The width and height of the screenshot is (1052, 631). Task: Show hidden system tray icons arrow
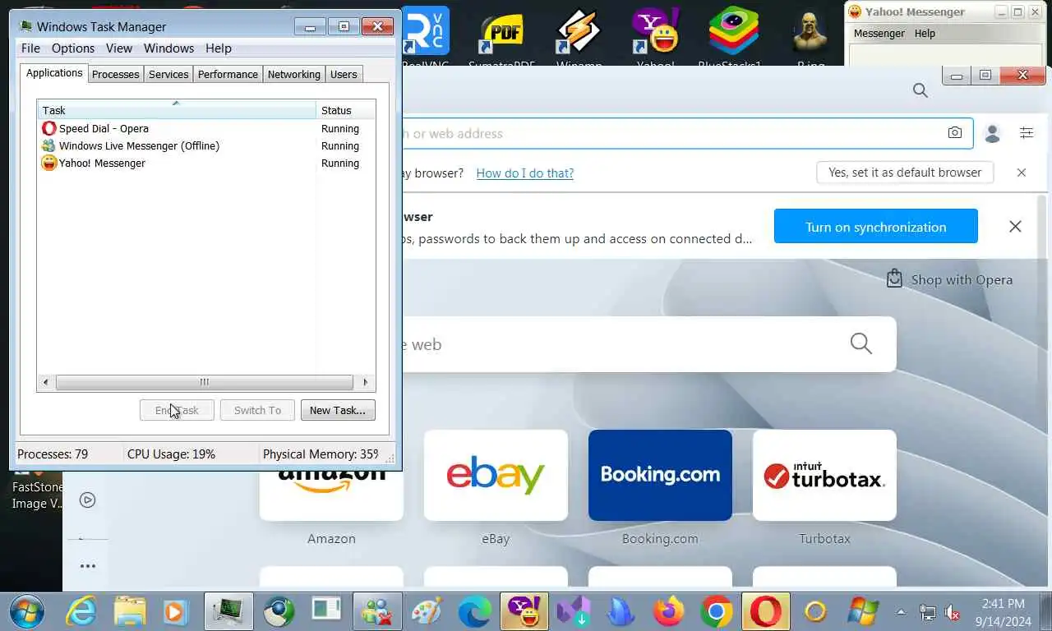tap(901, 612)
